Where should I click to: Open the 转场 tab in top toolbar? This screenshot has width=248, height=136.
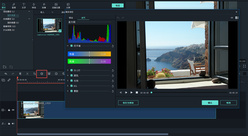click(x=34, y=6)
